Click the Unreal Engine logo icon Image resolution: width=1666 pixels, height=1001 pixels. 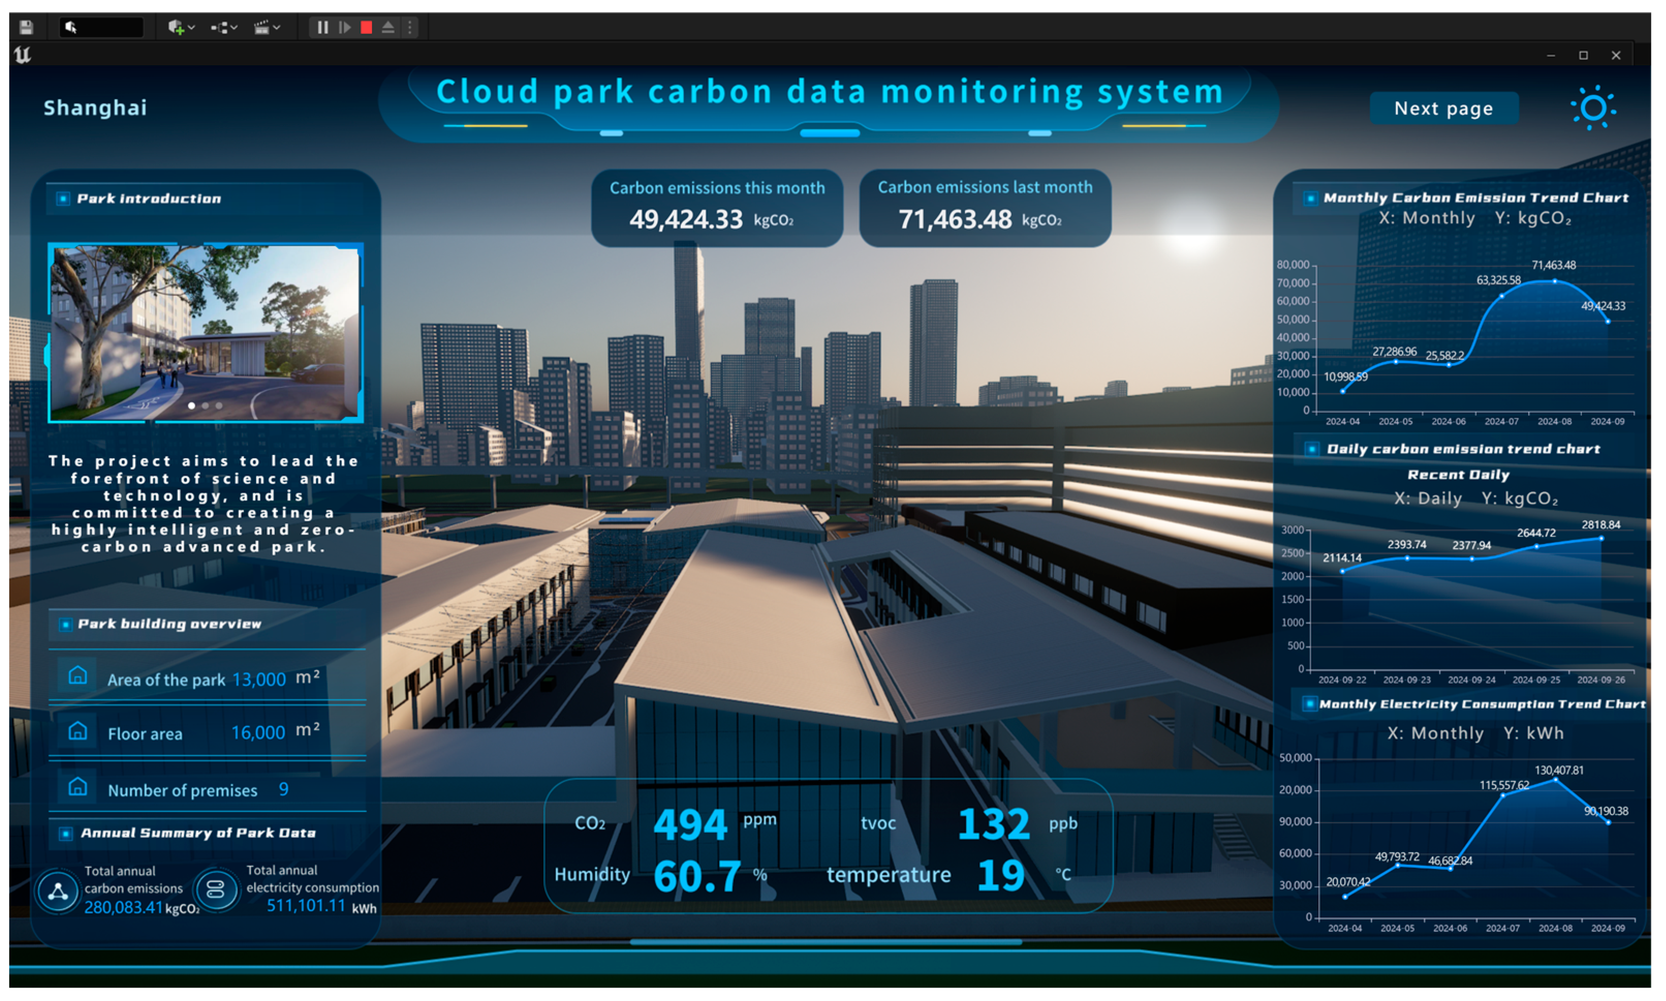click(22, 55)
